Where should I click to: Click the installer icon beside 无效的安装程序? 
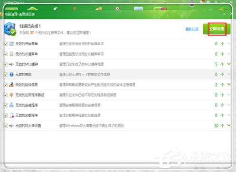click(11, 105)
